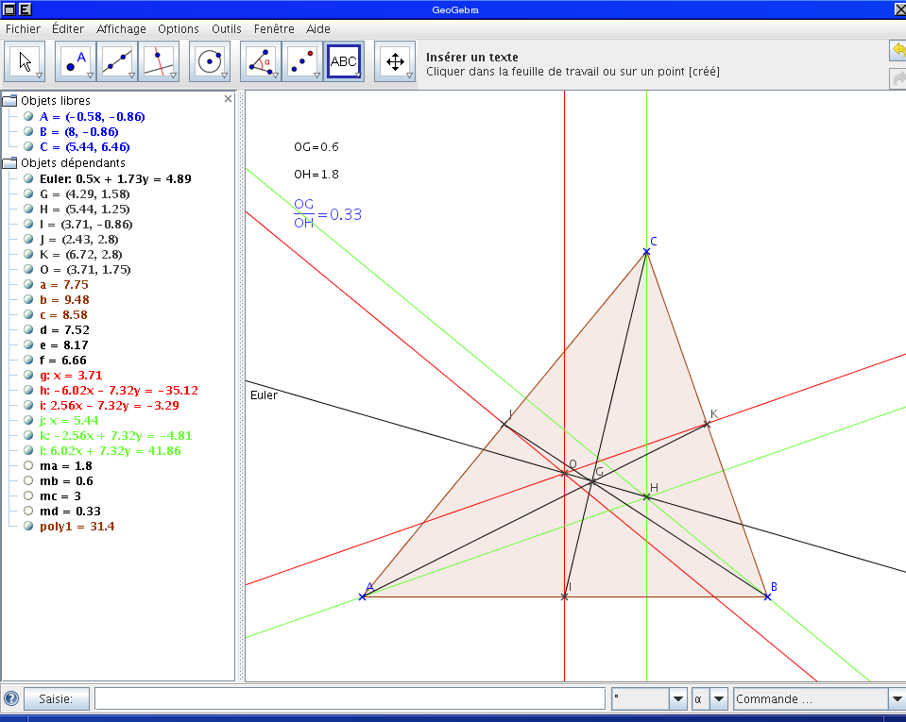
Task: Click inside the Saisie input field
Action: [350, 698]
